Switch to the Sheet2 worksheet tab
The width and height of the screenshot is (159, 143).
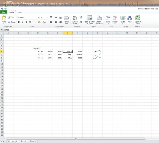23,141
